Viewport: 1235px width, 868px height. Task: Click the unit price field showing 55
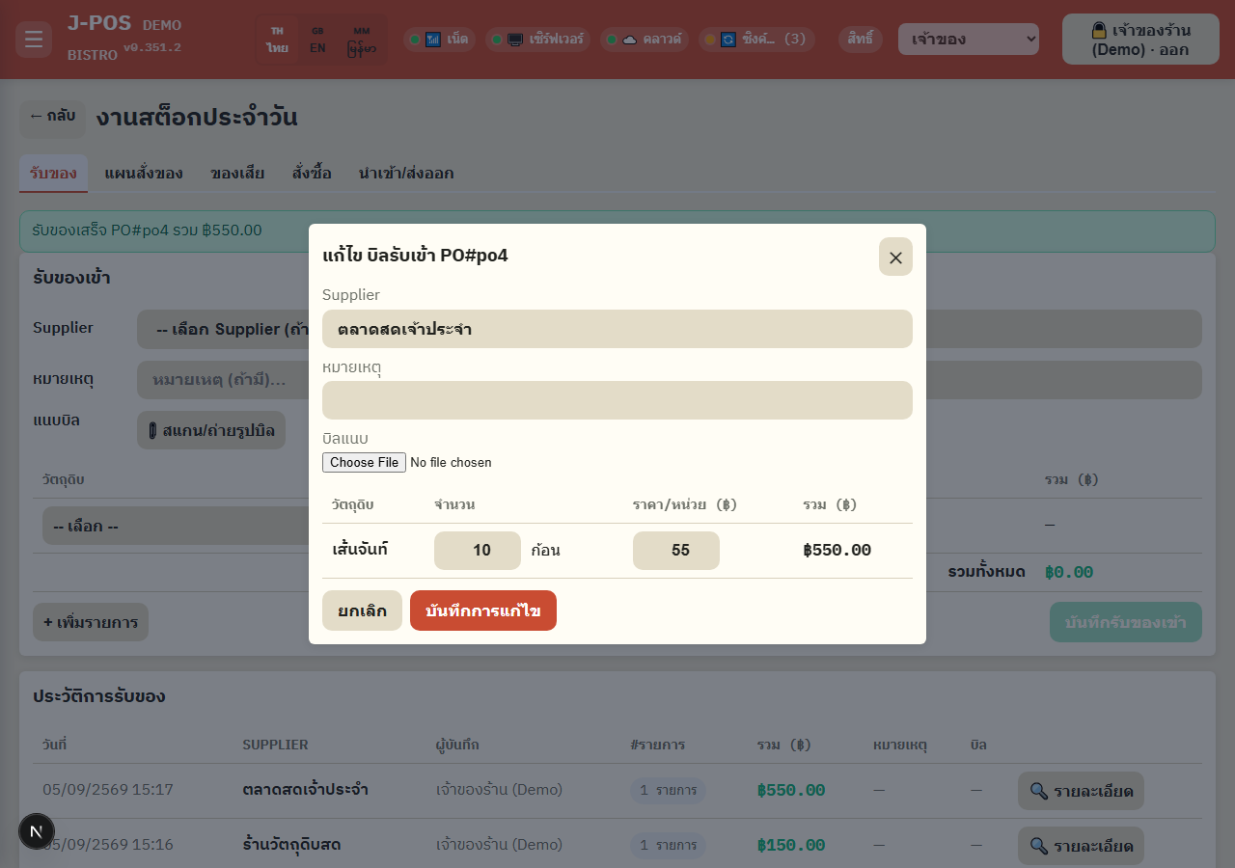676,551
